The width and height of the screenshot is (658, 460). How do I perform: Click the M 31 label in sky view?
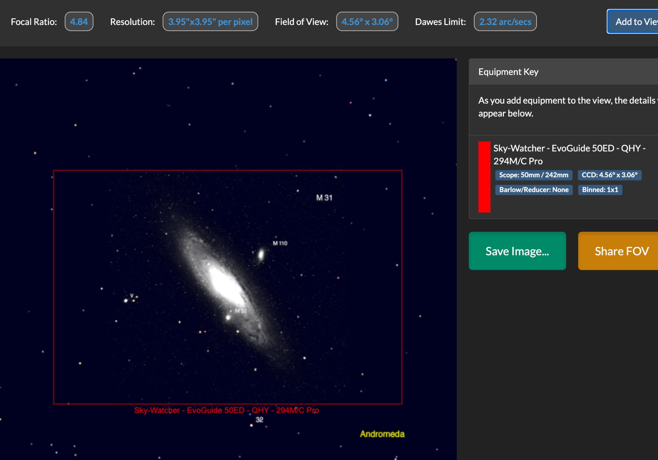tap(324, 198)
